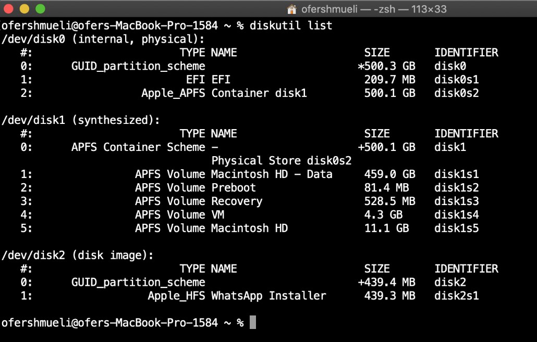This screenshot has height=342, width=537.
Task: Click 'GUID_partition_scheme' in disk0 section
Action: pos(138,66)
